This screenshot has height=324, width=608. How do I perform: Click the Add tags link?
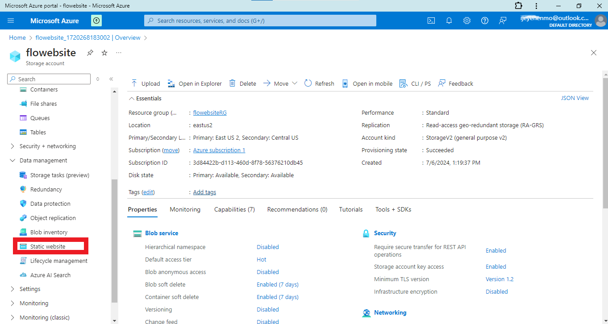tap(204, 192)
